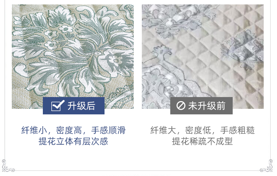277x176 pixels.
Task: Click the phrase 纤维小 in blue caption
Action: 34,130
